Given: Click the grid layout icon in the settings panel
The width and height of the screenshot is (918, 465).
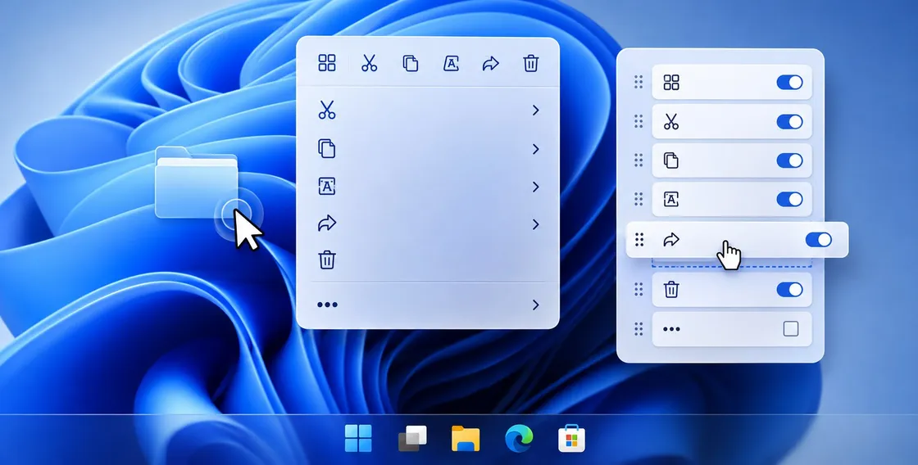Looking at the screenshot, I should [671, 83].
